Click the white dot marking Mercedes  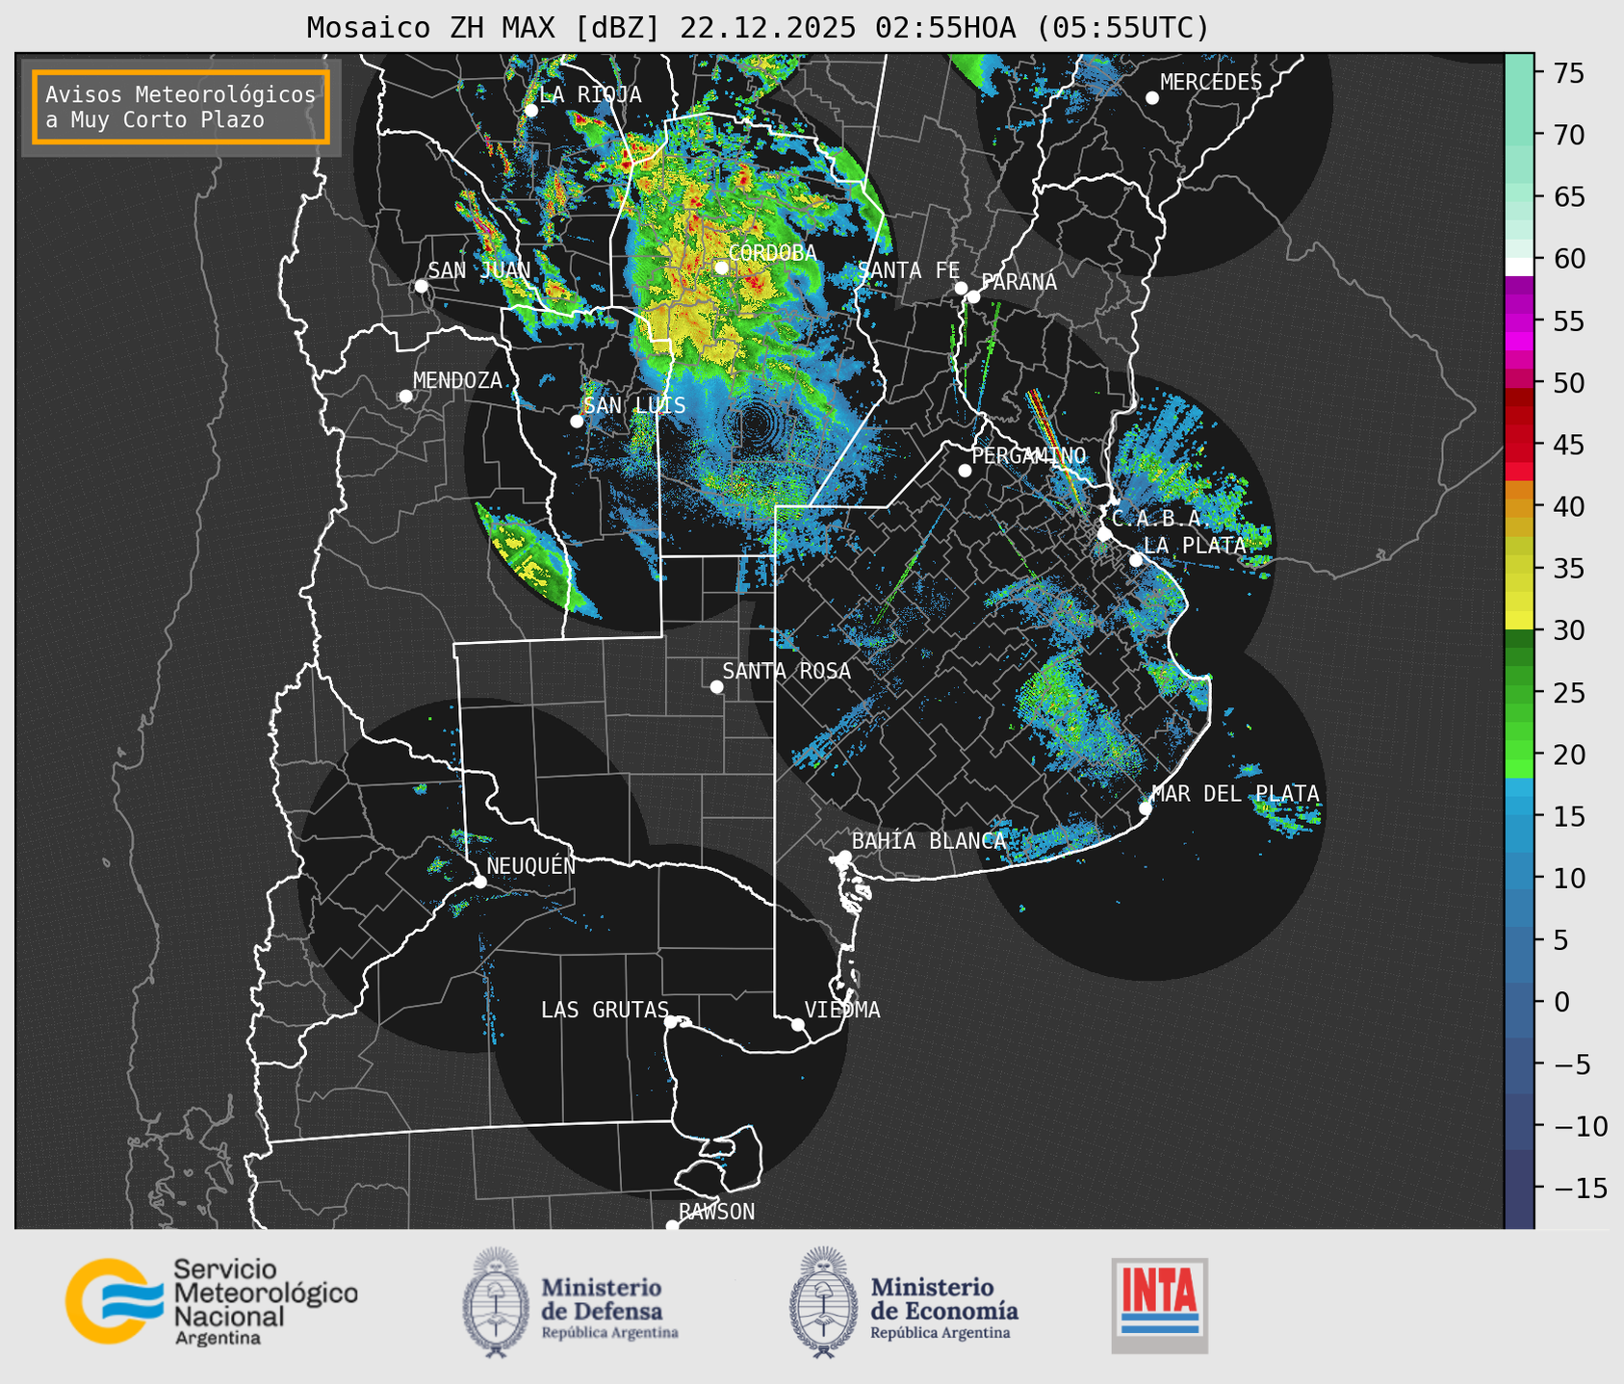pyautogui.click(x=1152, y=97)
